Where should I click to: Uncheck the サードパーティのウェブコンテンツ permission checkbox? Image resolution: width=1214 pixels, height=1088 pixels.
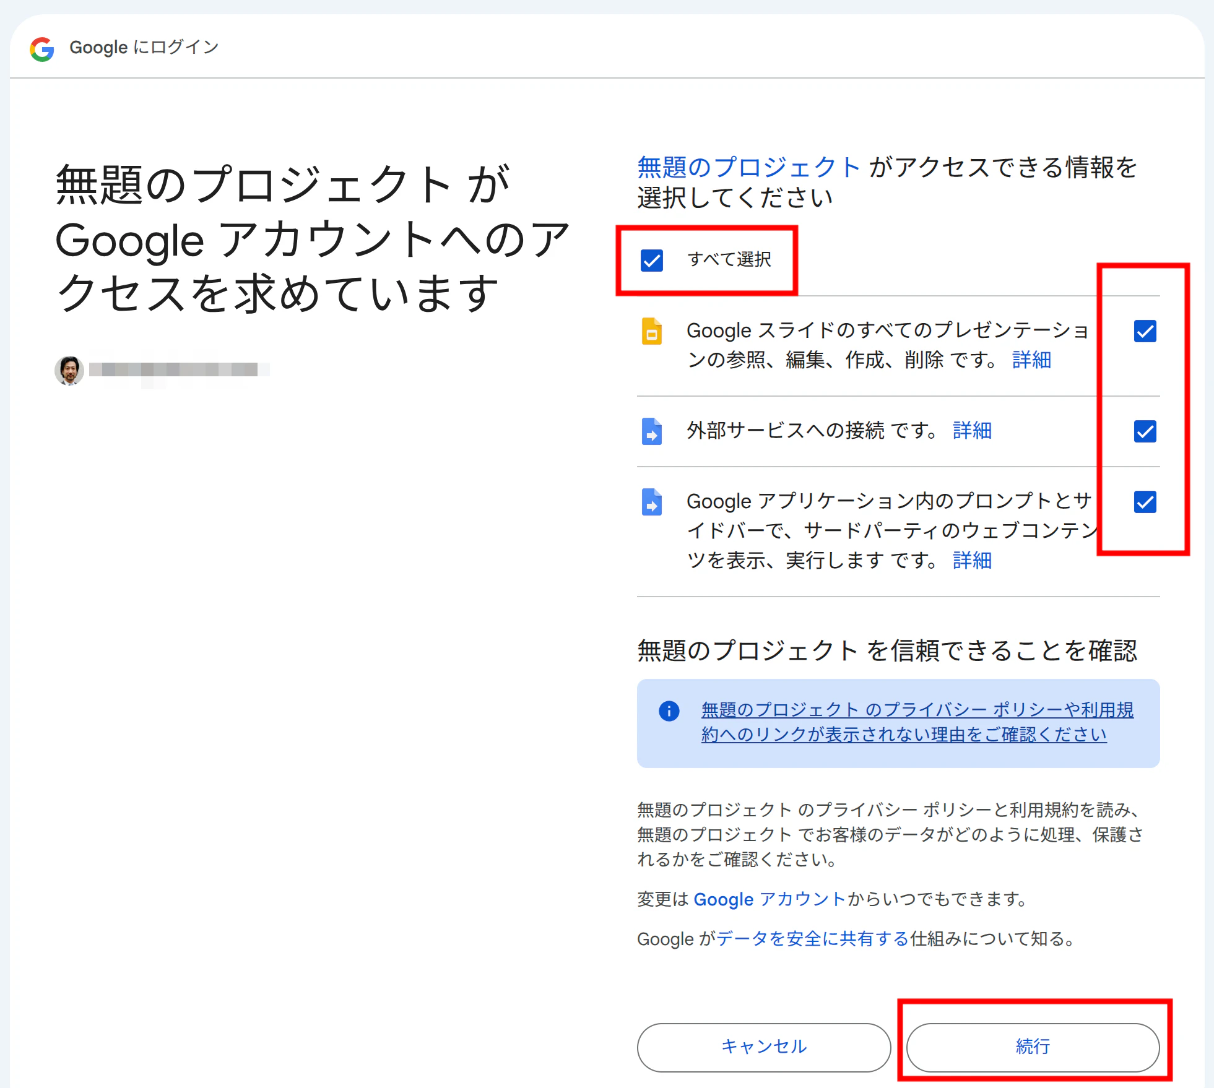(1145, 502)
